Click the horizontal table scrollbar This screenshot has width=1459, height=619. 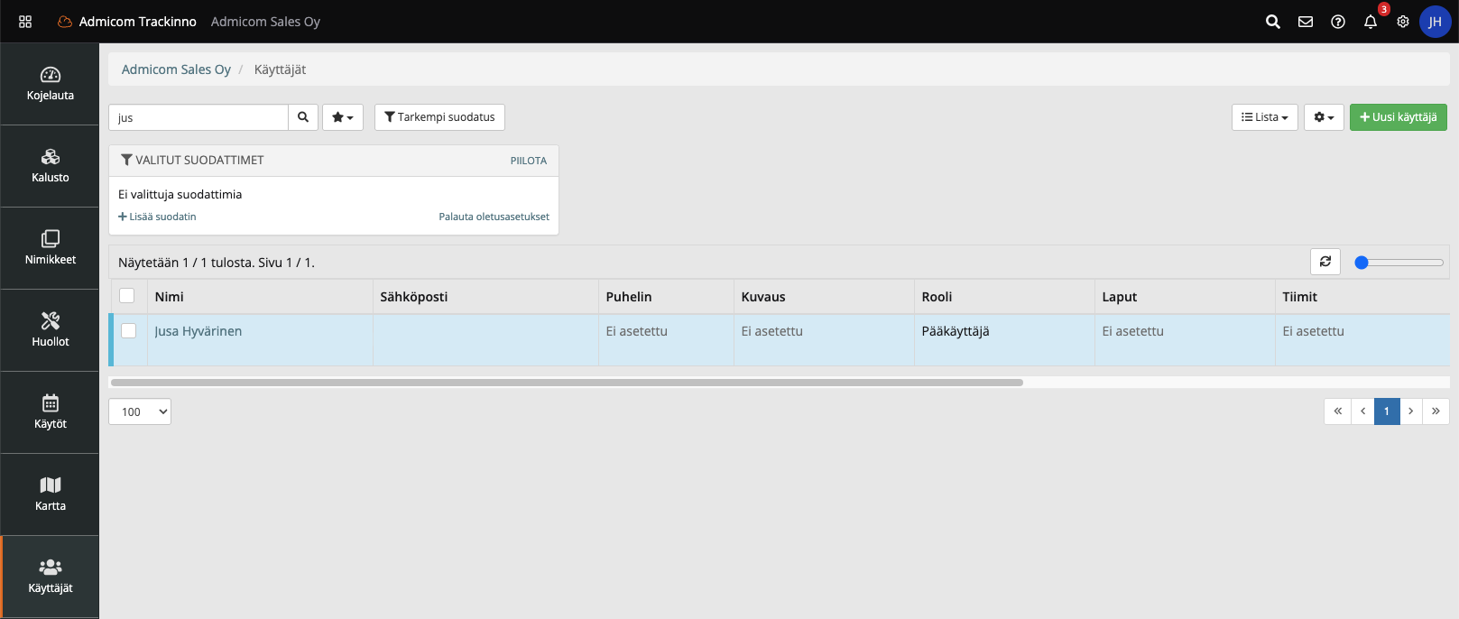567,383
